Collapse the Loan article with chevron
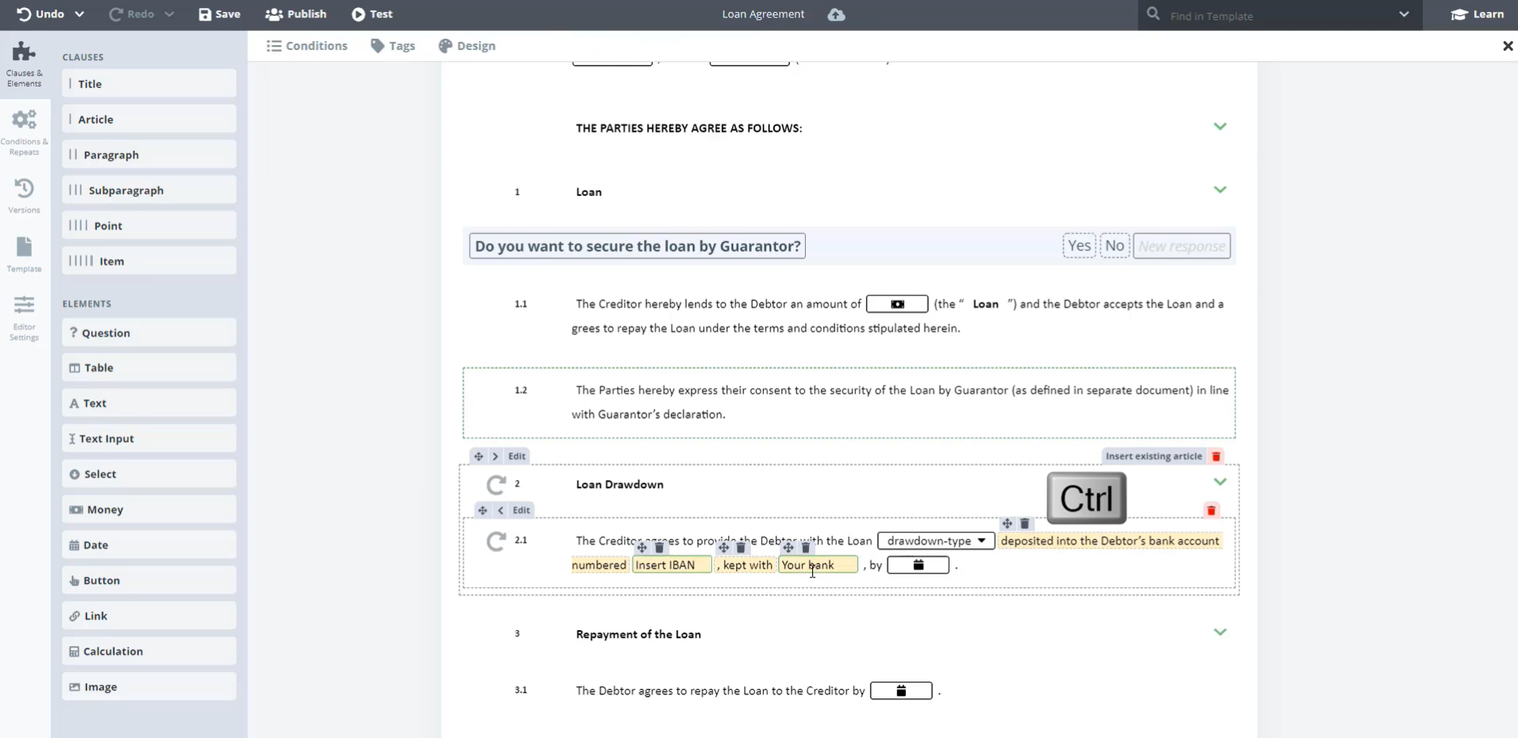The image size is (1518, 738). click(x=1219, y=190)
